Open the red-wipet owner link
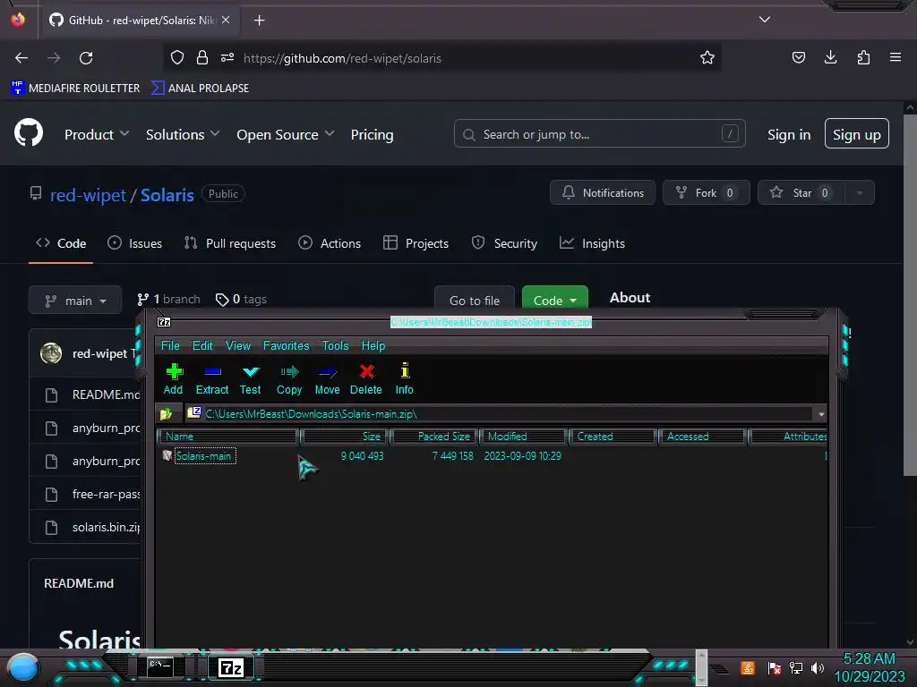The image size is (917, 687). [x=88, y=195]
